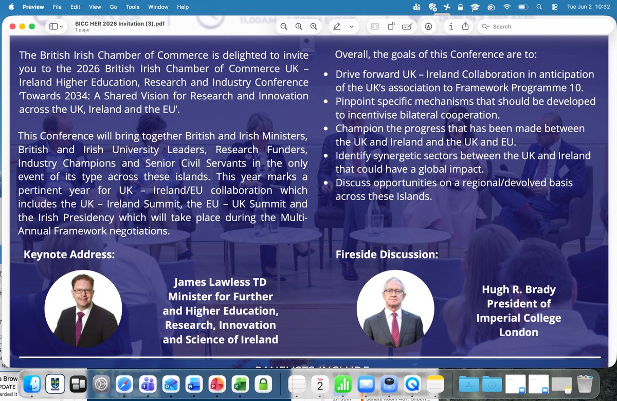The width and height of the screenshot is (617, 401).
Task: Rotate the page using the rotate icon
Action: 391,26
